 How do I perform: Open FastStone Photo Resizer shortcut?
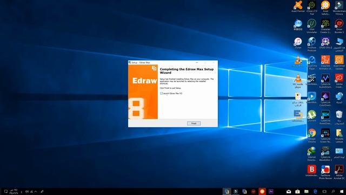(325, 172)
